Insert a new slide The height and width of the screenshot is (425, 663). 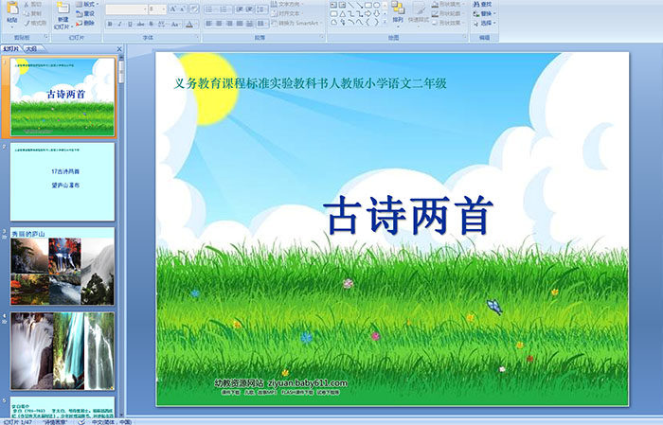(x=63, y=16)
